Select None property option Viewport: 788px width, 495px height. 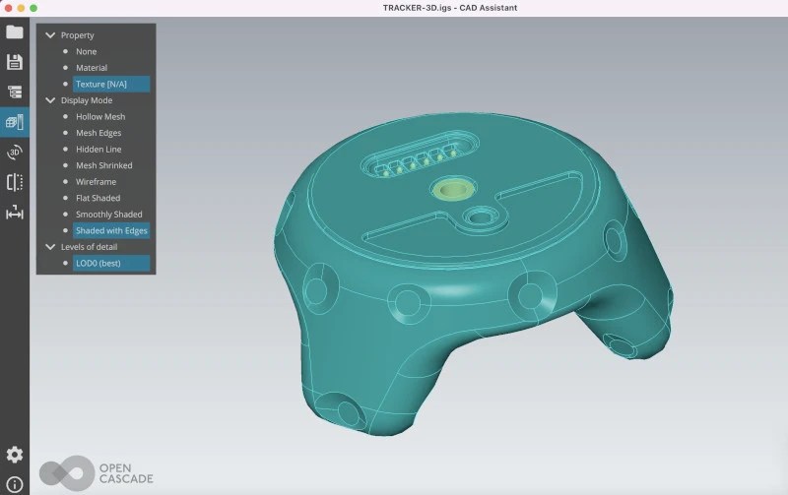86,52
